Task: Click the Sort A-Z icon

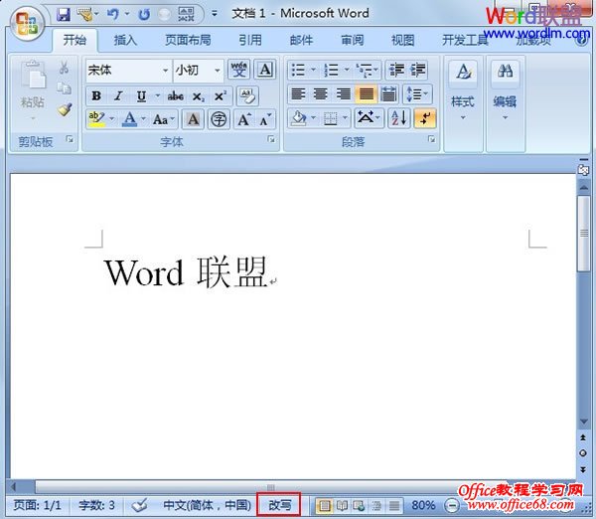Action: (398, 118)
